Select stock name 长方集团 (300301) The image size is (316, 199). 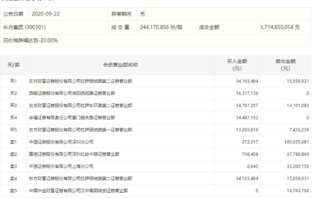pyautogui.click(x=24, y=27)
